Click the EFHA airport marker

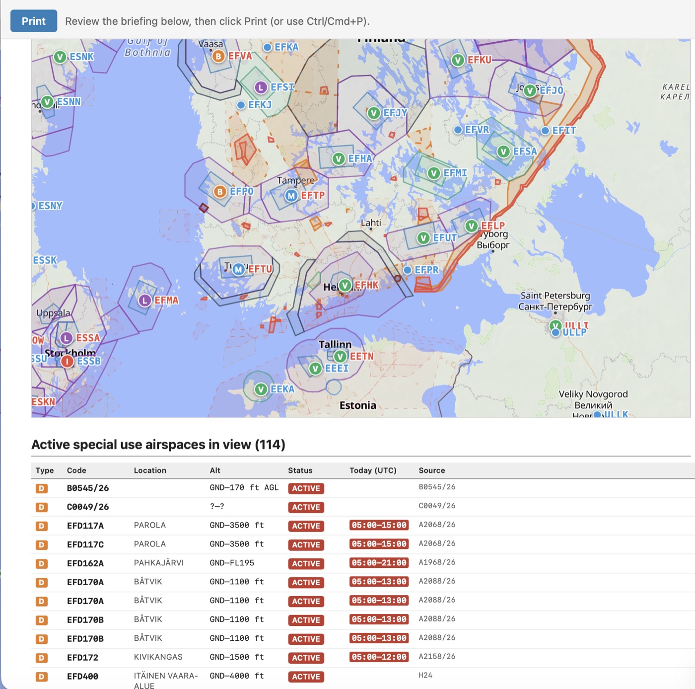point(339,159)
